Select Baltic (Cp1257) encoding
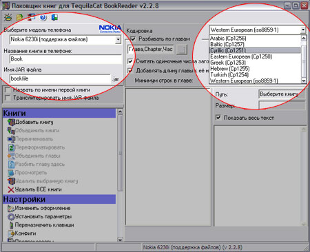Screen dimensions: 310x252 click(255, 44)
